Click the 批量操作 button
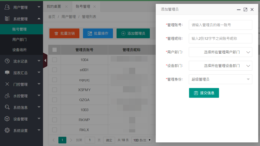Screen dimensions: 260x146 (98, 33)
